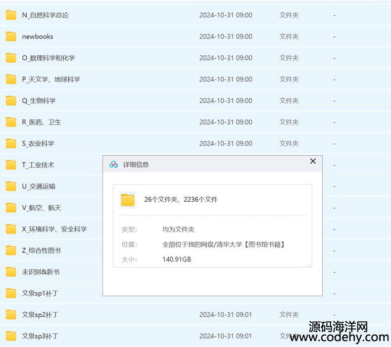Click folder icon of 文泉sp2补丁

pos(11,315)
